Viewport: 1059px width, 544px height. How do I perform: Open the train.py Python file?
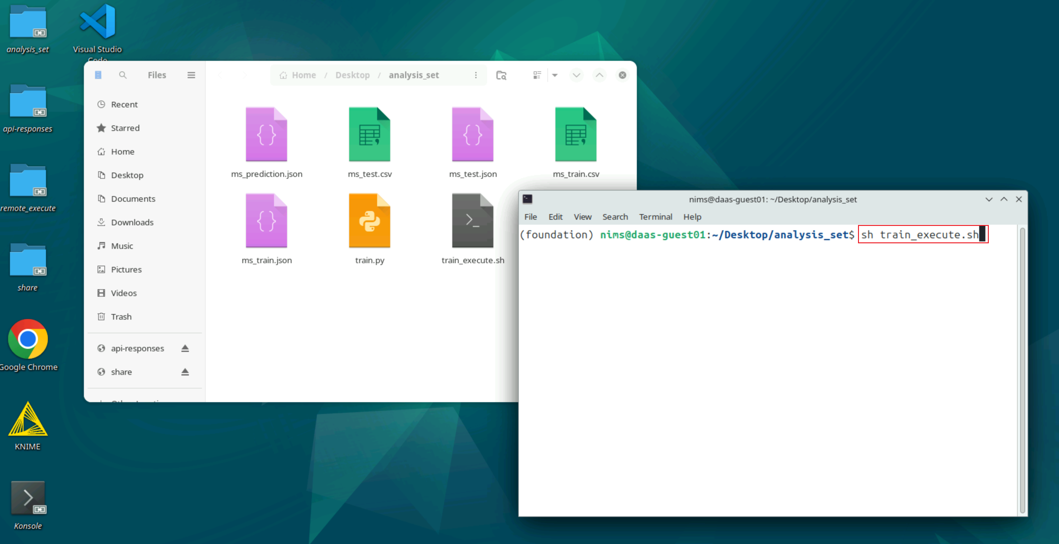[x=369, y=221]
